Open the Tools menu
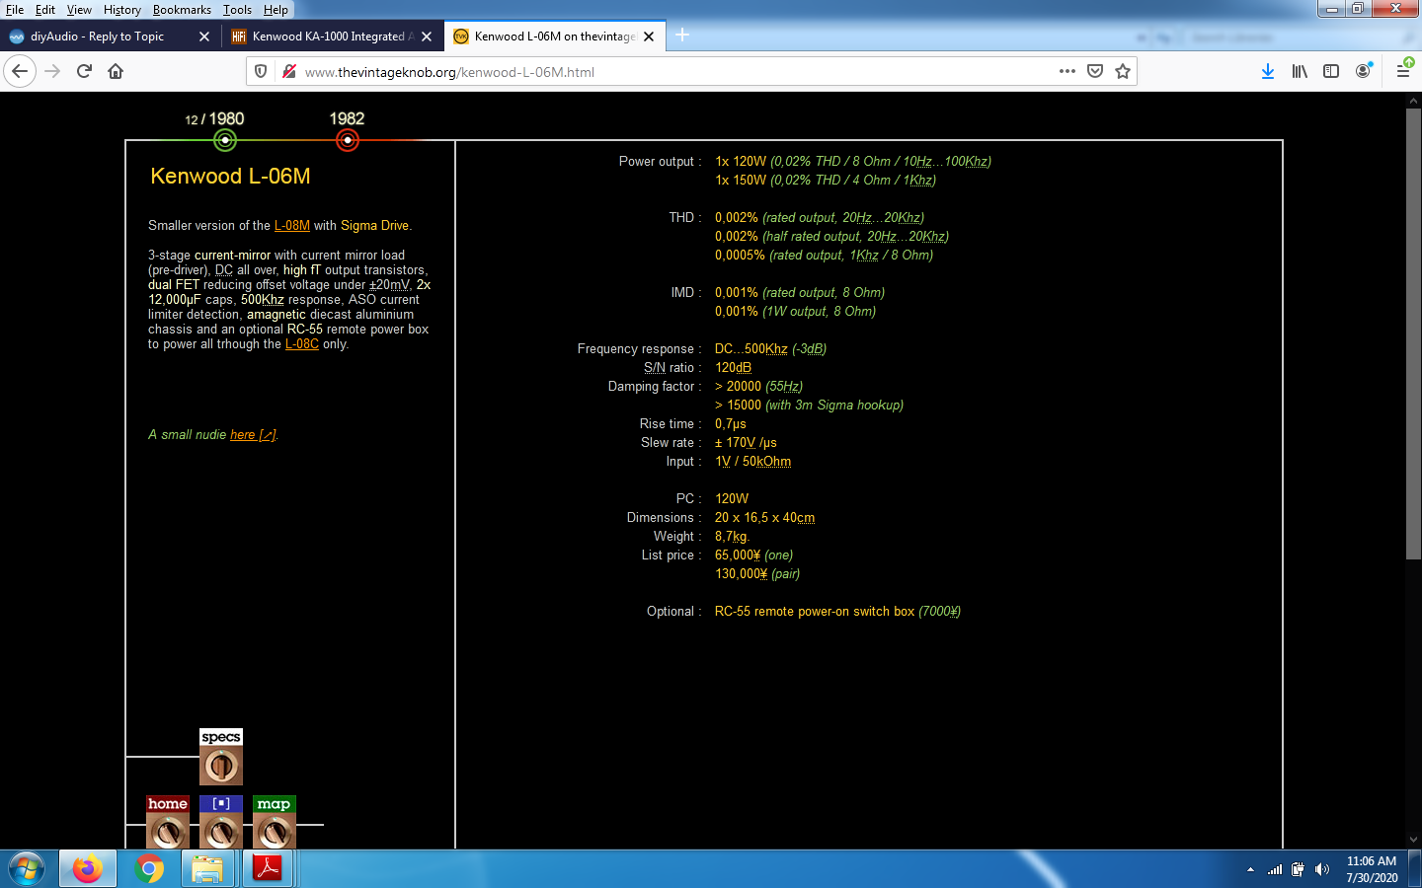Viewport: 1422px width, 888px height. 237,10
